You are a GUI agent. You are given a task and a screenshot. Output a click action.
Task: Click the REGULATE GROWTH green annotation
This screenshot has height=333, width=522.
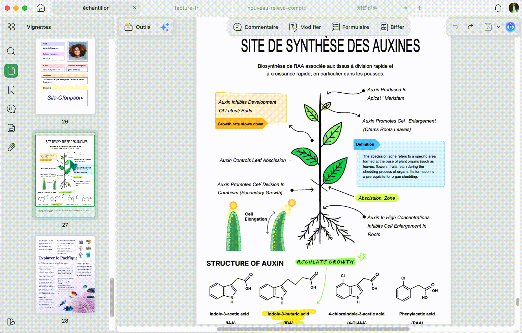pyautogui.click(x=325, y=262)
